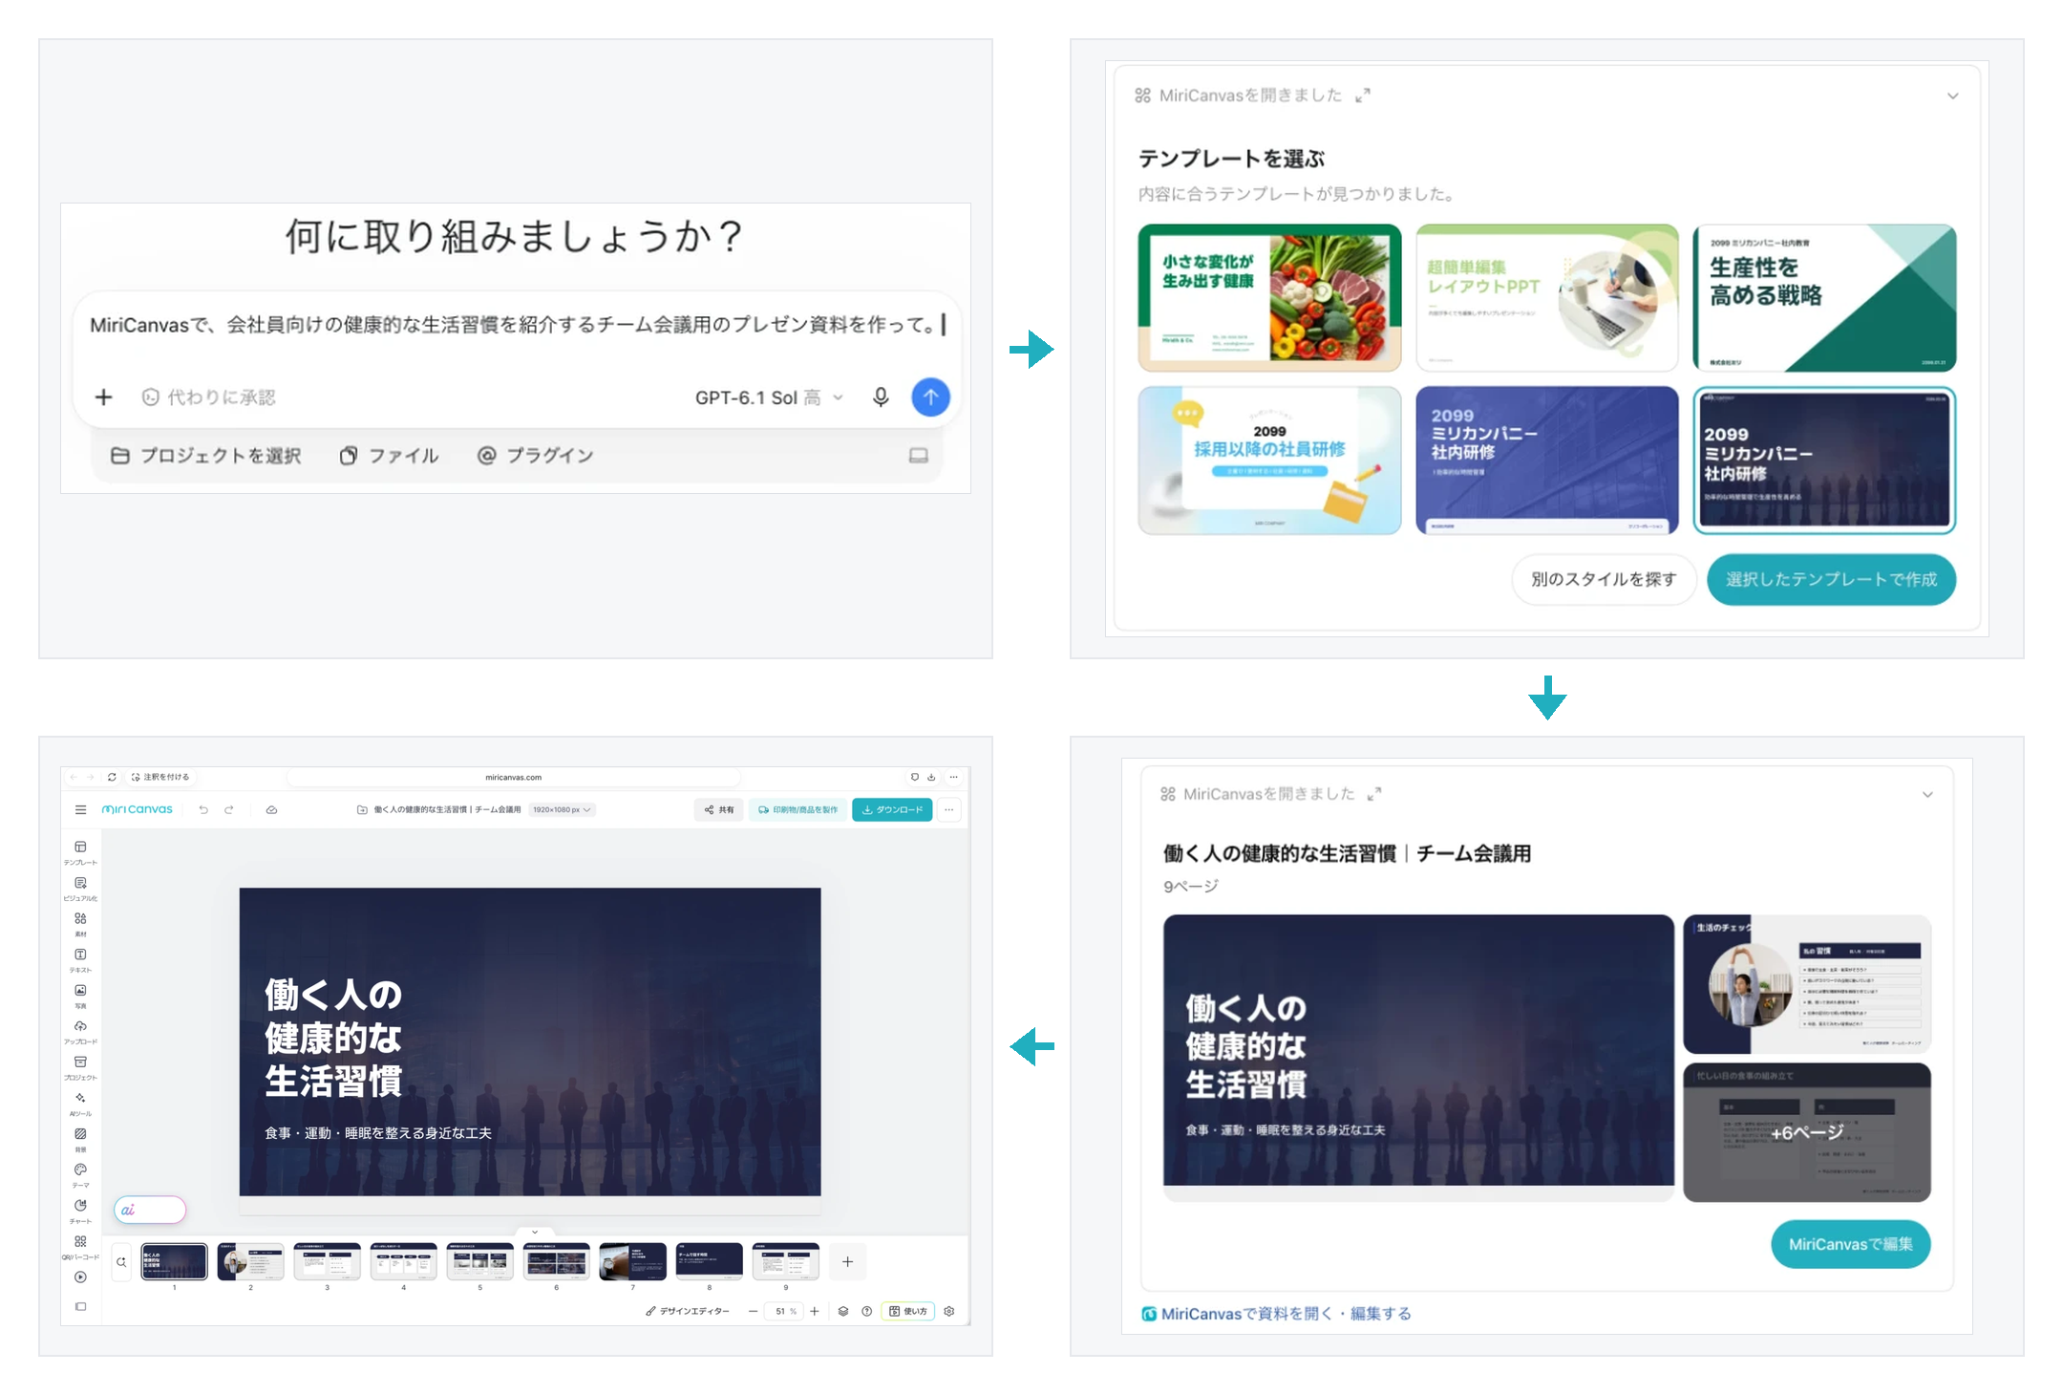Click the 共有 share button
Viewport: 2063px width, 1395px height.
719,809
